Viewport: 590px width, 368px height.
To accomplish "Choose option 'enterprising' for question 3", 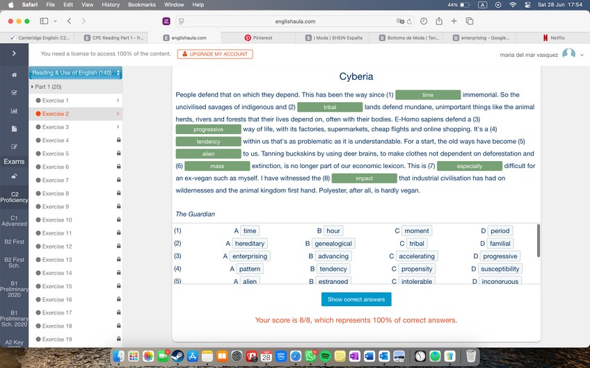I will click(250, 256).
